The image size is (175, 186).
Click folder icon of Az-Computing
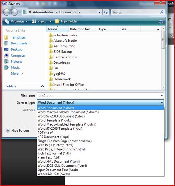[51, 46]
